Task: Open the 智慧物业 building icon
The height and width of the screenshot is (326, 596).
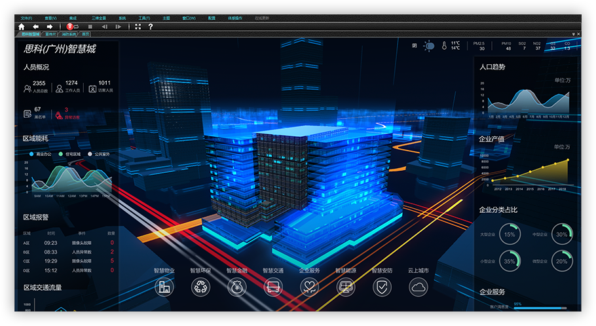Action: (x=164, y=287)
